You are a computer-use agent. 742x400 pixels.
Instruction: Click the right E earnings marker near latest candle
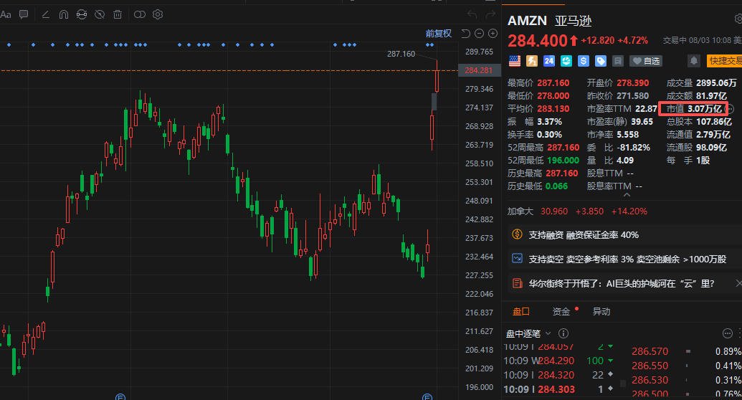pyautogui.click(x=427, y=396)
